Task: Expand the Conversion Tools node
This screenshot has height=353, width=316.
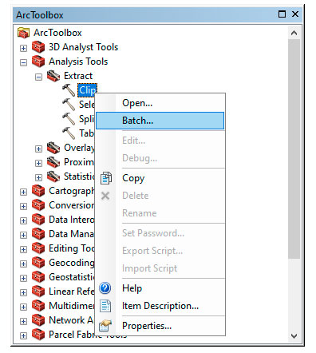Action: click(23, 206)
